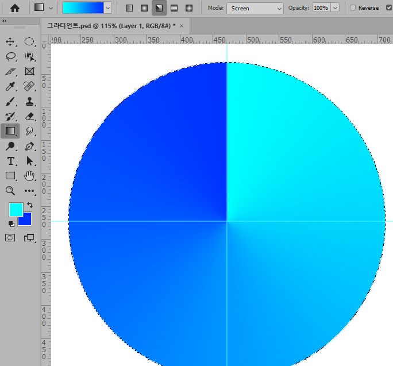
Task: Click the blue background color swatch
Action: pos(27,221)
